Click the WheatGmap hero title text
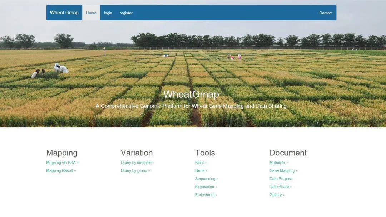 [x=191, y=94]
